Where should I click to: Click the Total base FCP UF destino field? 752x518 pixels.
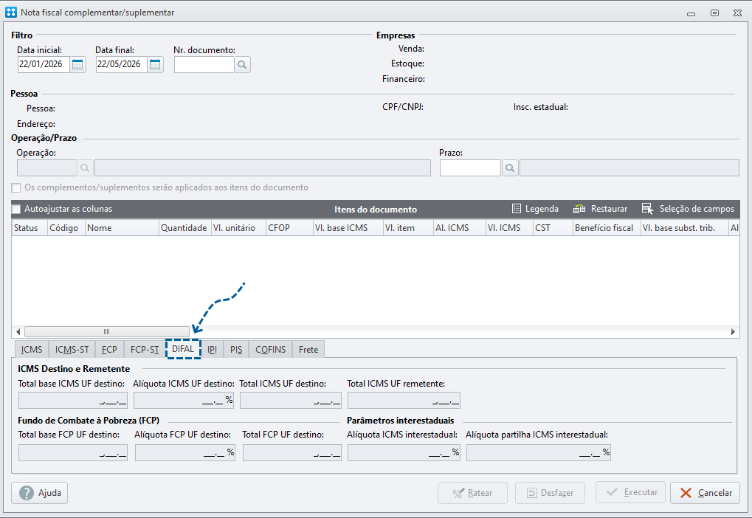tap(73, 452)
